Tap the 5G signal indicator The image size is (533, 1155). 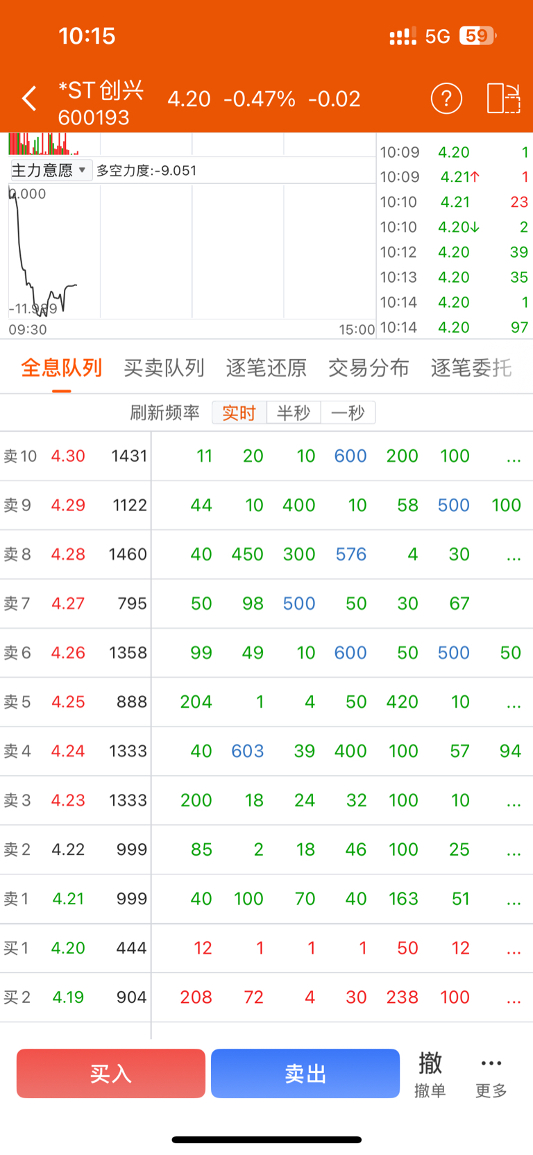click(438, 36)
